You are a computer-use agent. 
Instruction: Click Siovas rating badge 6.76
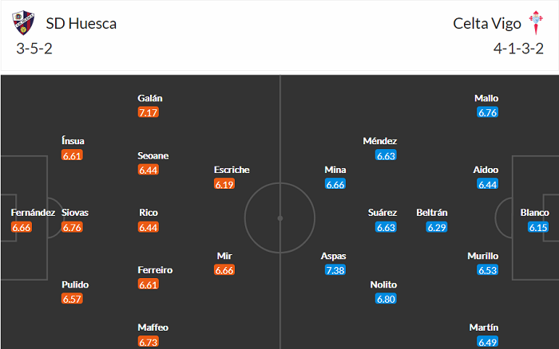coord(72,228)
